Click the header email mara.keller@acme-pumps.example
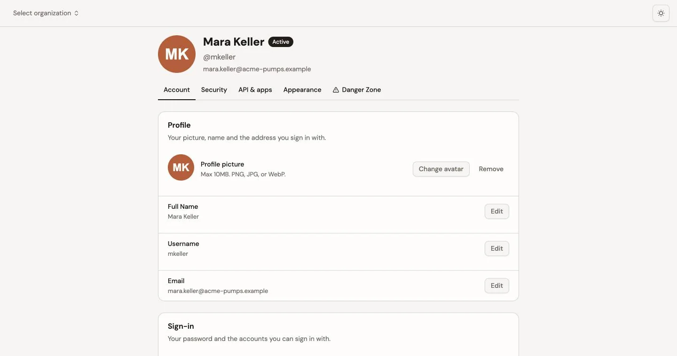The width and height of the screenshot is (677, 356). pyautogui.click(x=257, y=69)
